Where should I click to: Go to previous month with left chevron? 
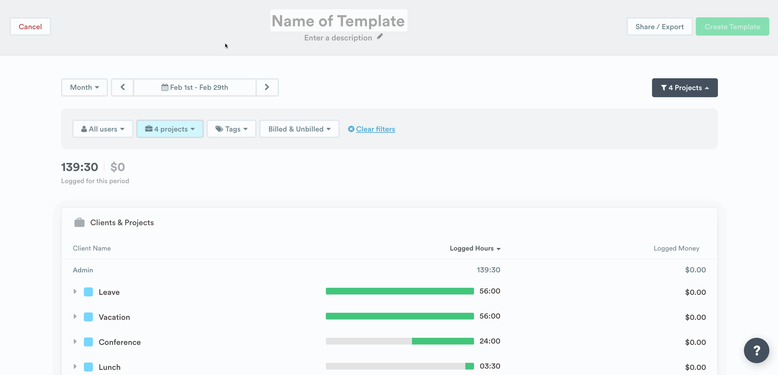[x=122, y=87]
